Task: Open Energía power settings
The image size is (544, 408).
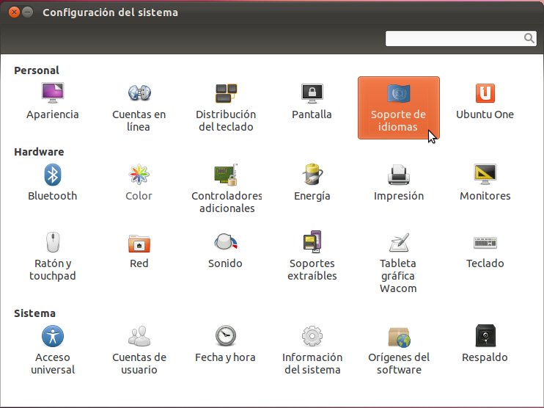Action: coord(312,182)
